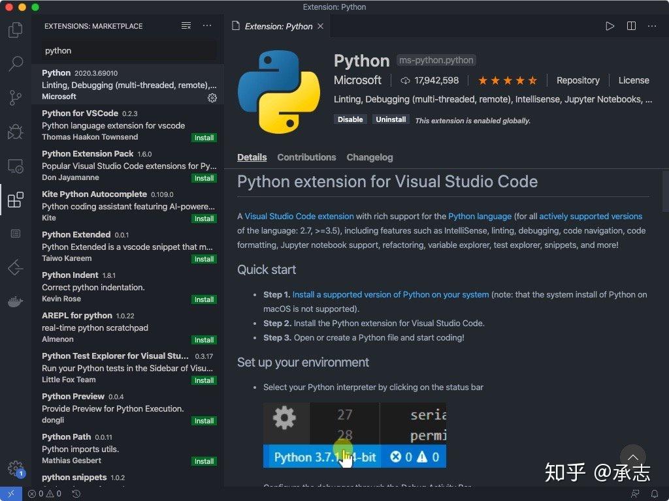Open the Explorer view in the activity bar
Viewport: 669px width, 501px height.
(x=15, y=30)
